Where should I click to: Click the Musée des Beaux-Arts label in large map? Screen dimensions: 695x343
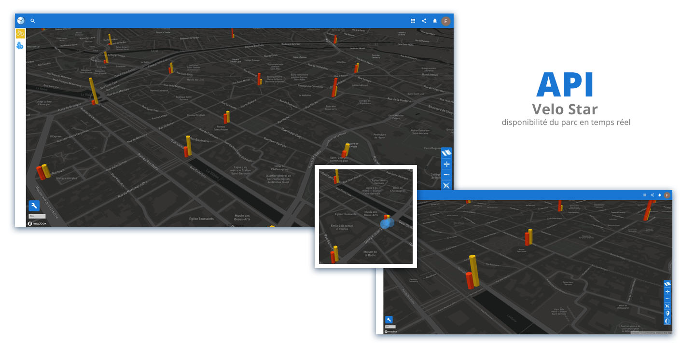point(242,218)
